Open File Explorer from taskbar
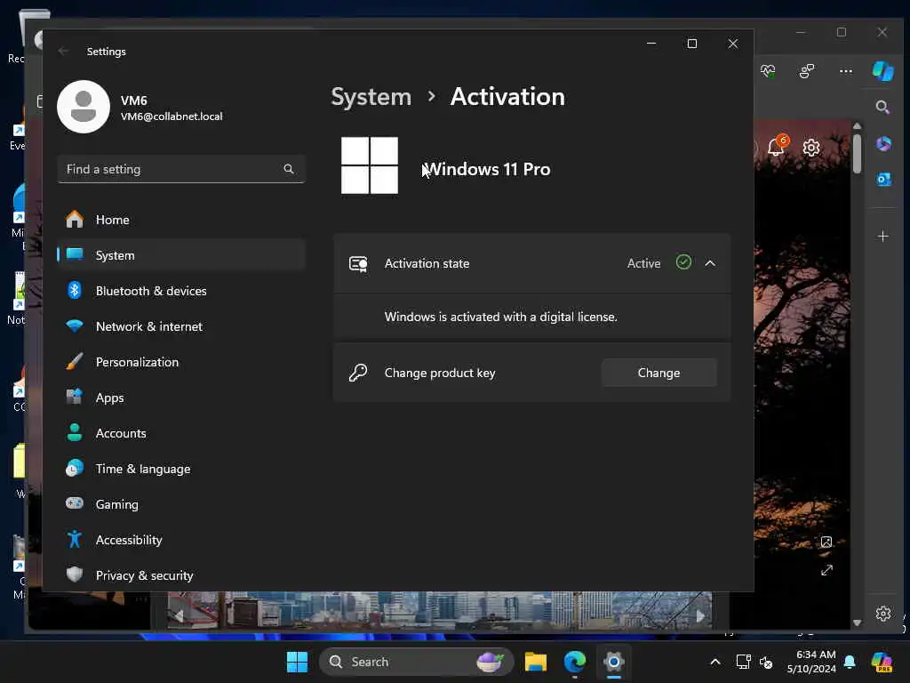The height and width of the screenshot is (683, 910). tap(536, 662)
